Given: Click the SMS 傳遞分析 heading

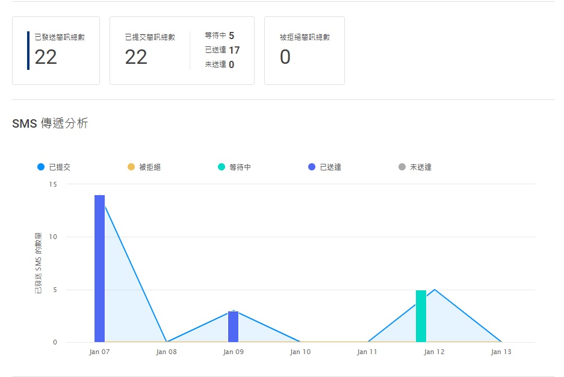Looking at the screenshot, I should [x=50, y=123].
